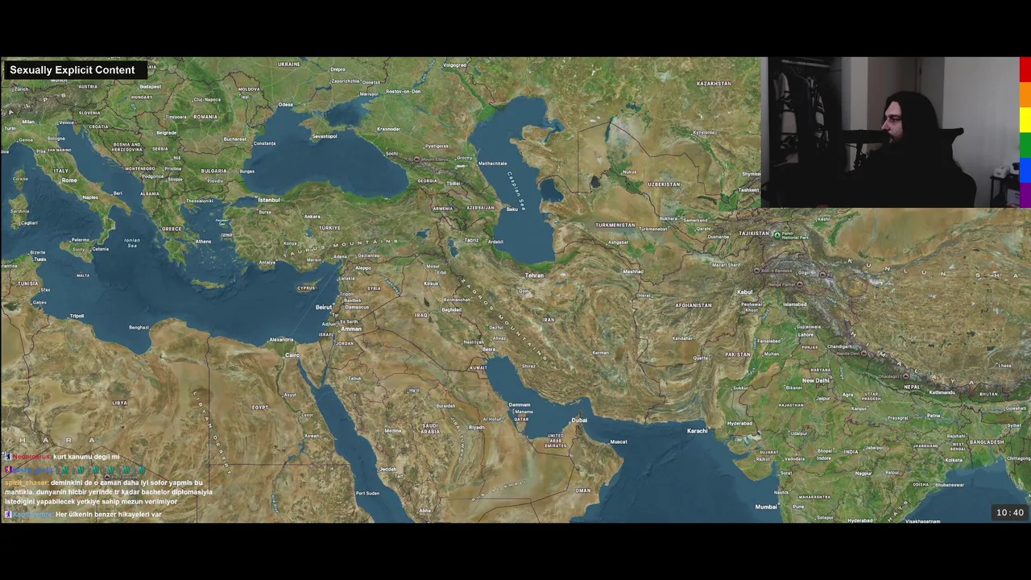Open the streamer webcam overlay

point(889,132)
